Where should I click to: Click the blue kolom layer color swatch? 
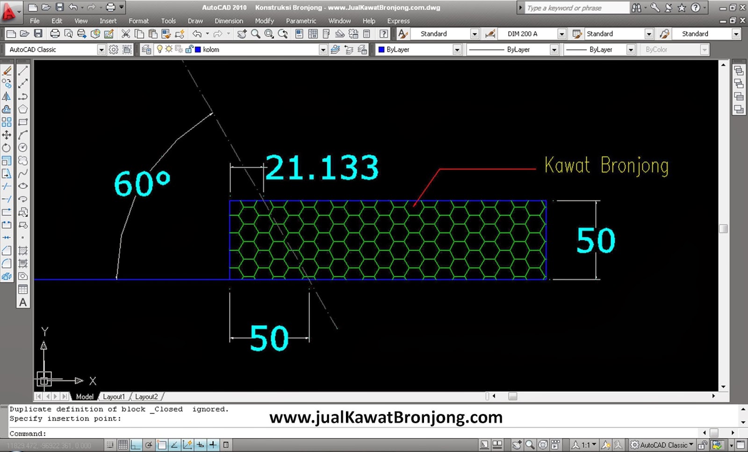pyautogui.click(x=198, y=50)
